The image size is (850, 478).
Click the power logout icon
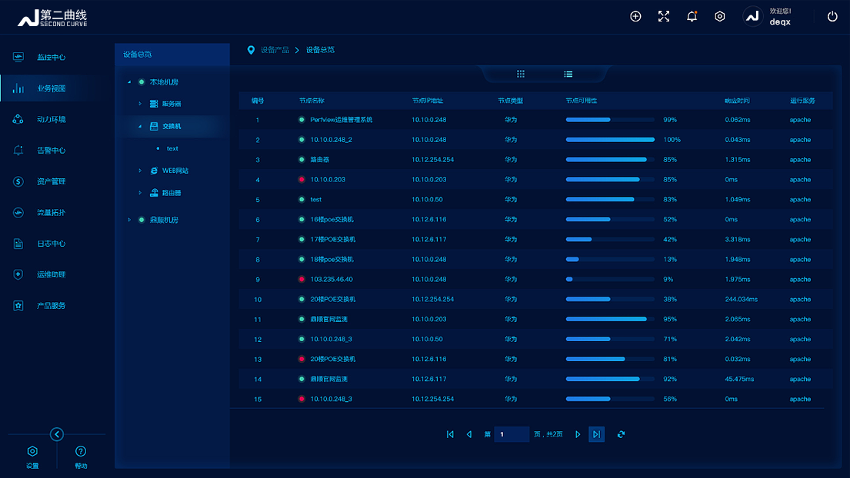832,16
